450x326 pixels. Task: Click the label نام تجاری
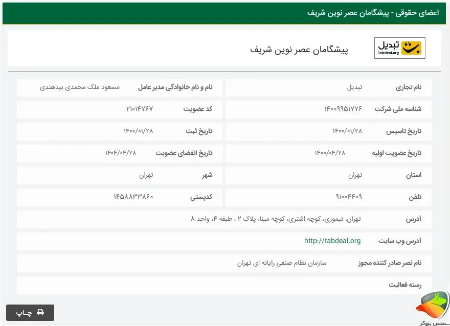pos(409,87)
